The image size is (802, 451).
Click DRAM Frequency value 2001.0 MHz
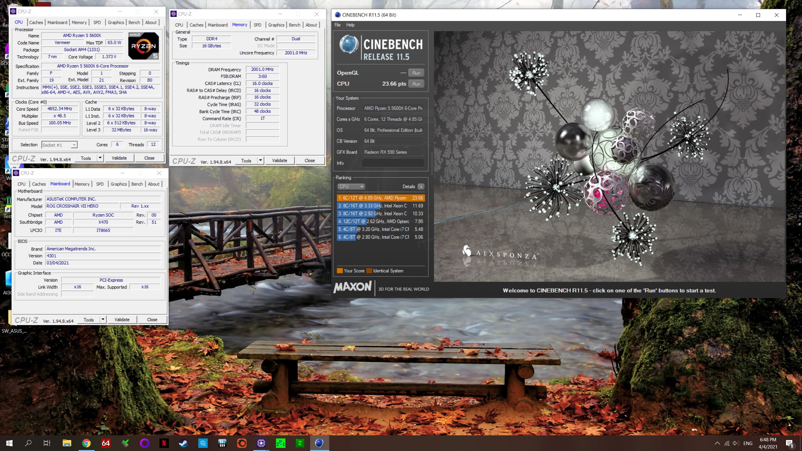pyautogui.click(x=262, y=69)
